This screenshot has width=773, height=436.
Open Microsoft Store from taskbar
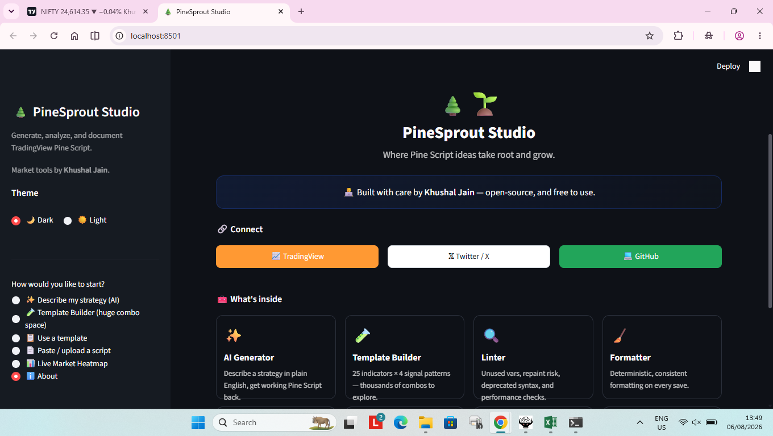point(451,422)
